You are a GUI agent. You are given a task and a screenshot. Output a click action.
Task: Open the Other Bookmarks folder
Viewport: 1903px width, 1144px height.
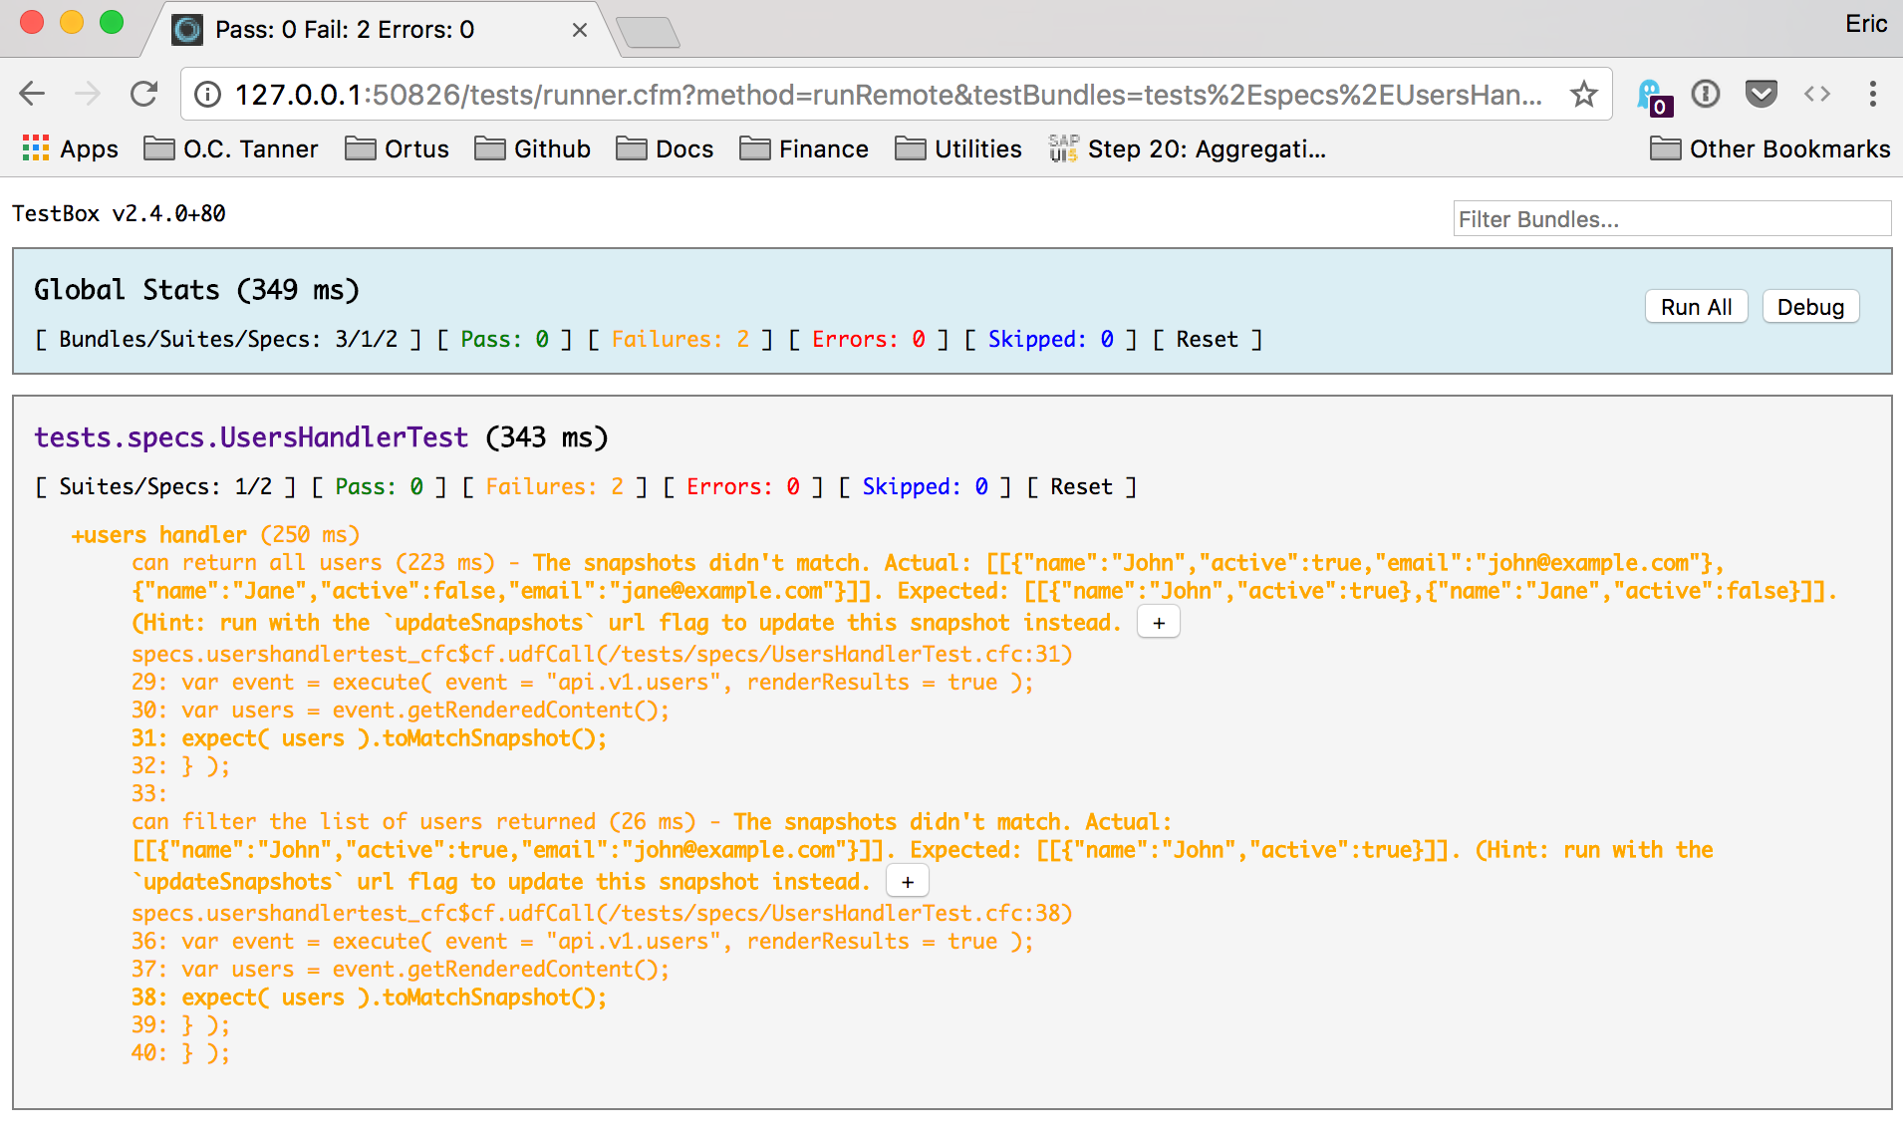point(1769,149)
